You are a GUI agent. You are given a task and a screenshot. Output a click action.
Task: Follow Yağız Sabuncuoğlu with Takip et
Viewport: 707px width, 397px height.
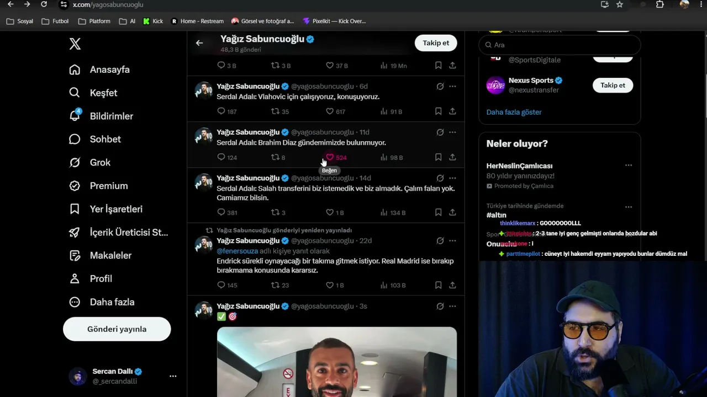click(x=436, y=43)
